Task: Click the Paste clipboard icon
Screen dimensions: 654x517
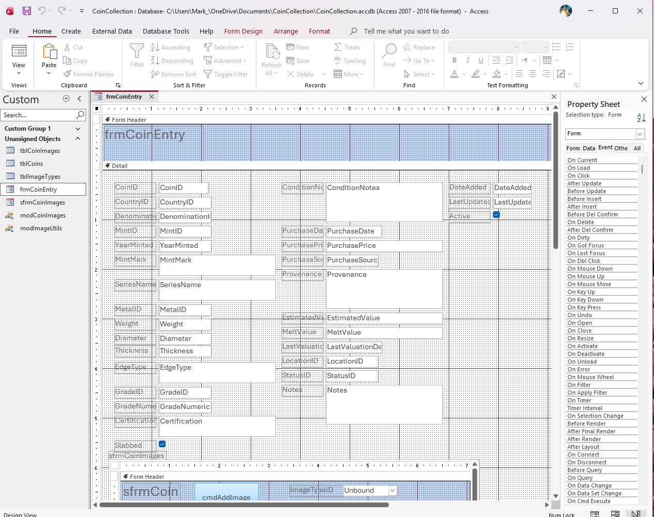Action: (49, 52)
